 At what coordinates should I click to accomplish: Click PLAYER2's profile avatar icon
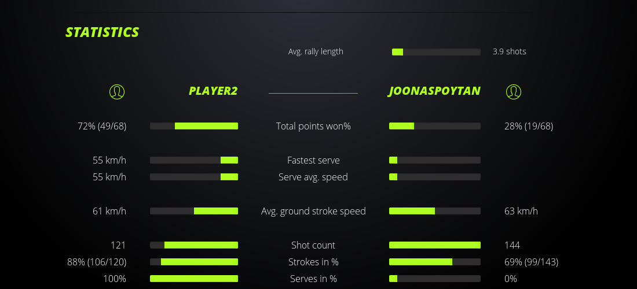click(117, 91)
